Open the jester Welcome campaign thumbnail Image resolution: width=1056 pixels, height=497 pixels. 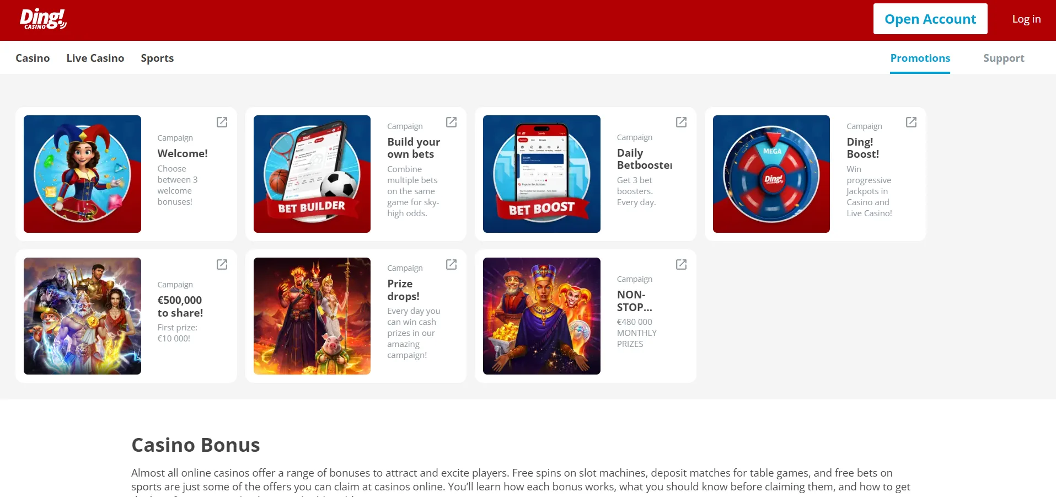tap(82, 174)
